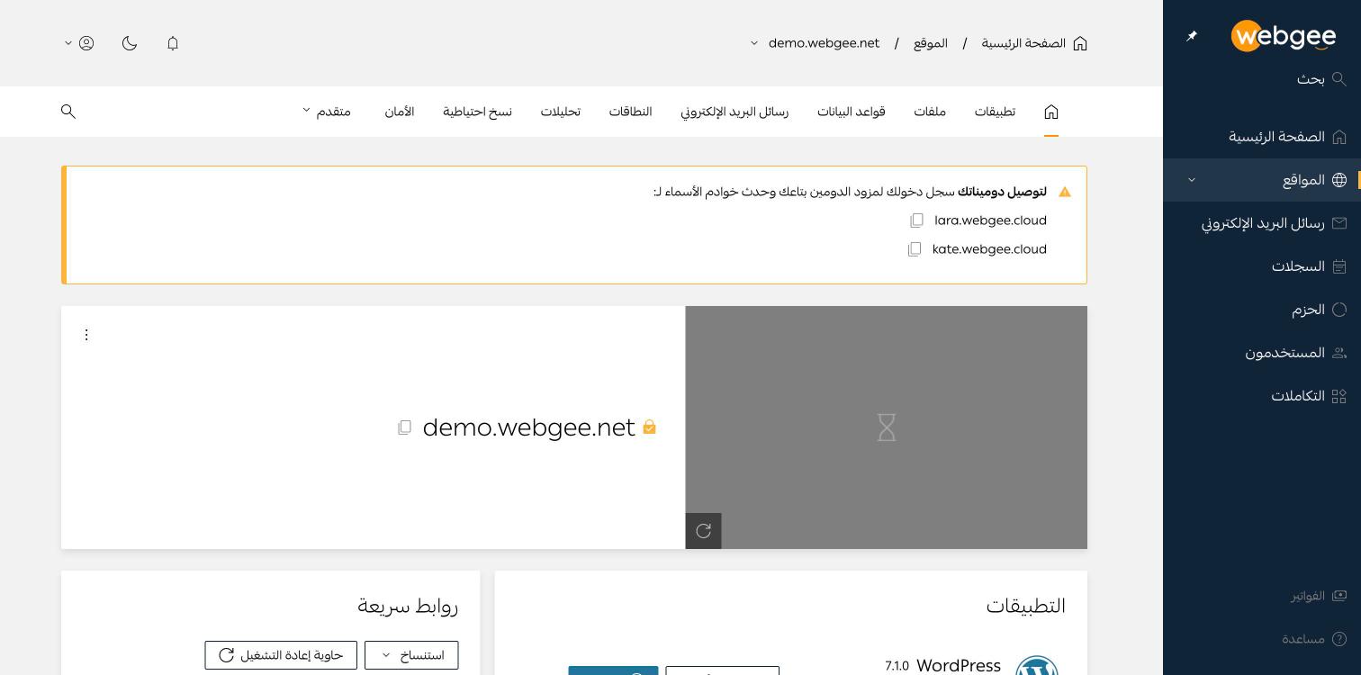Copy the demo.webgee.net domain heading
Viewport: 1361px width, 675px height.
click(405, 427)
